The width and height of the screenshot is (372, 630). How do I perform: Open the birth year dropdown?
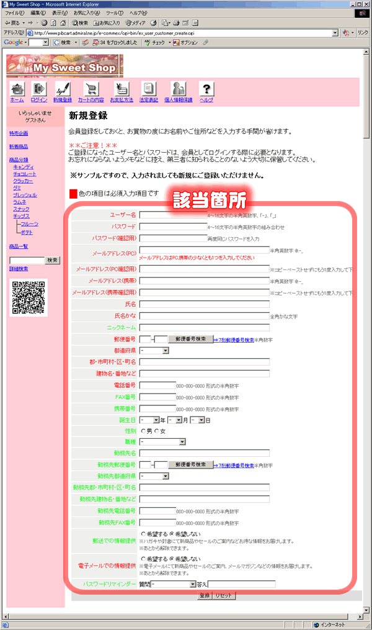click(149, 420)
